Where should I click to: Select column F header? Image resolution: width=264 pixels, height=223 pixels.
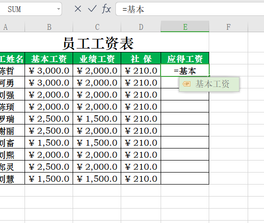pos(228,27)
